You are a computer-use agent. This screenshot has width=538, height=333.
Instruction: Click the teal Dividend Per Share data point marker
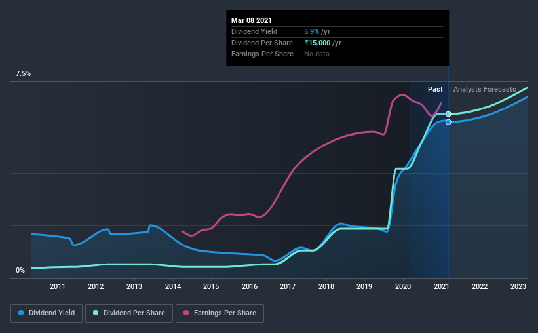(x=448, y=114)
